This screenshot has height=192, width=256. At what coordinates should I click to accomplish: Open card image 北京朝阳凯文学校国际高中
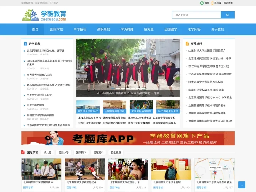tap(41, 169)
